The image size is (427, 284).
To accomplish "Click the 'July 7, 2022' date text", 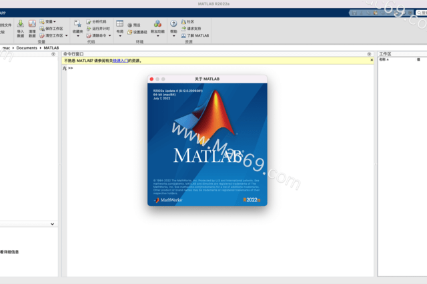I will (161, 99).
